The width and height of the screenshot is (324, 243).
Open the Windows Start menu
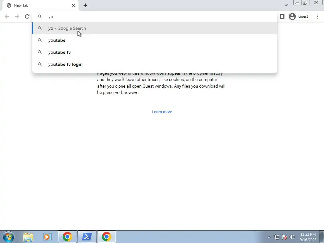click(9, 237)
